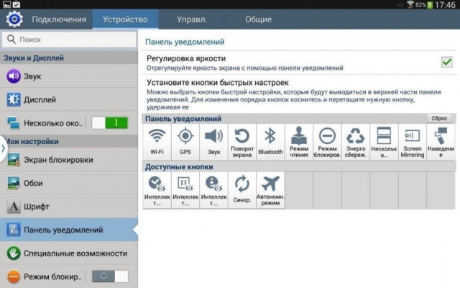Tap the Wi-Fi quick settings button
This screenshot has height=288, width=460.
point(157,141)
